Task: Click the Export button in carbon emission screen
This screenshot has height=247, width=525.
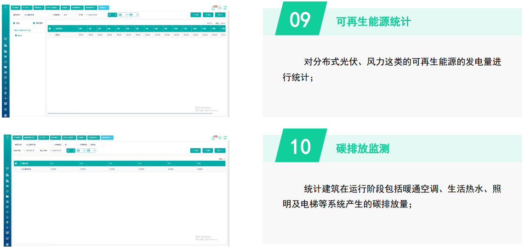Action: click(x=220, y=151)
